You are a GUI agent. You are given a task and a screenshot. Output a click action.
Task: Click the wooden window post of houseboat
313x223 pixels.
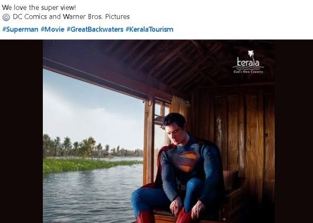[149, 140]
